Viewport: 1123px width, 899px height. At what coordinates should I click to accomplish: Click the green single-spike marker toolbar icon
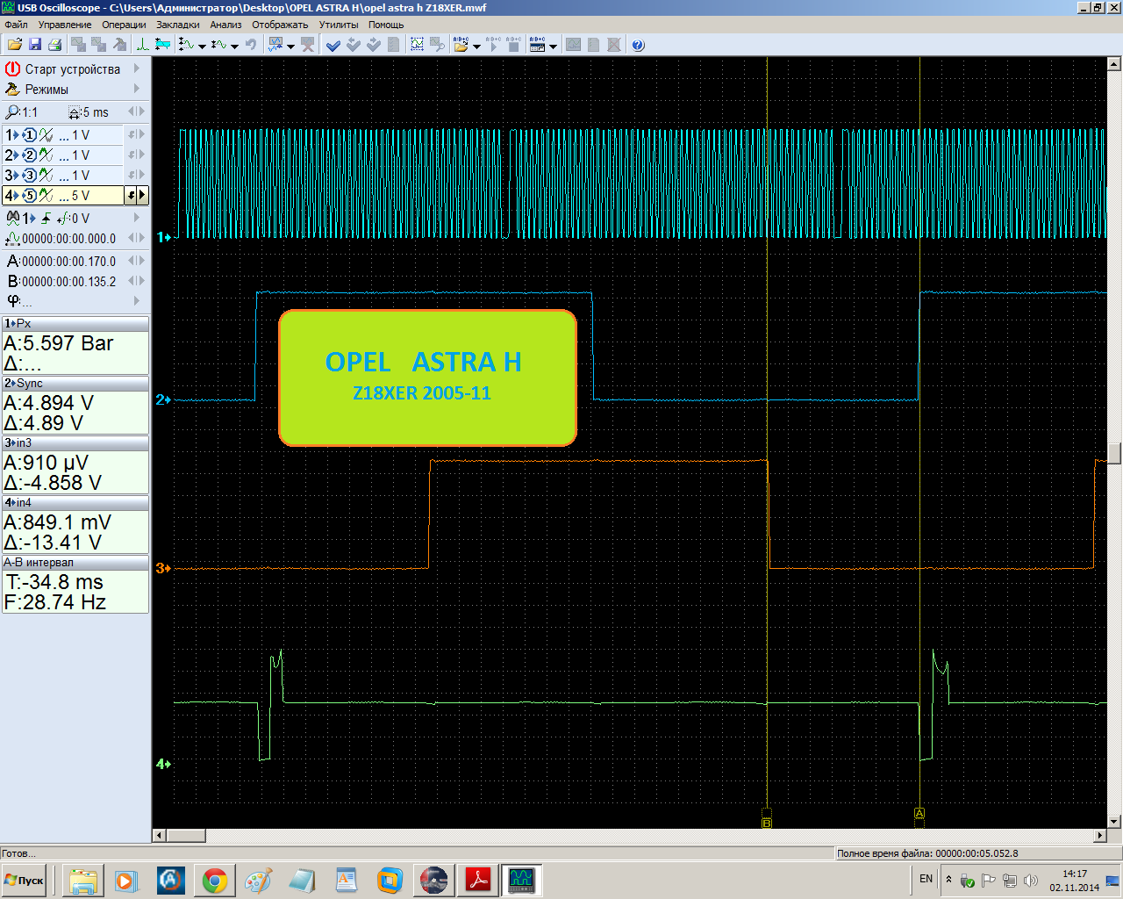(x=142, y=45)
